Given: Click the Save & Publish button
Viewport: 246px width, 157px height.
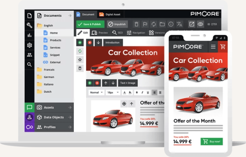Looking at the screenshot, I should pyautogui.click(x=90, y=24).
